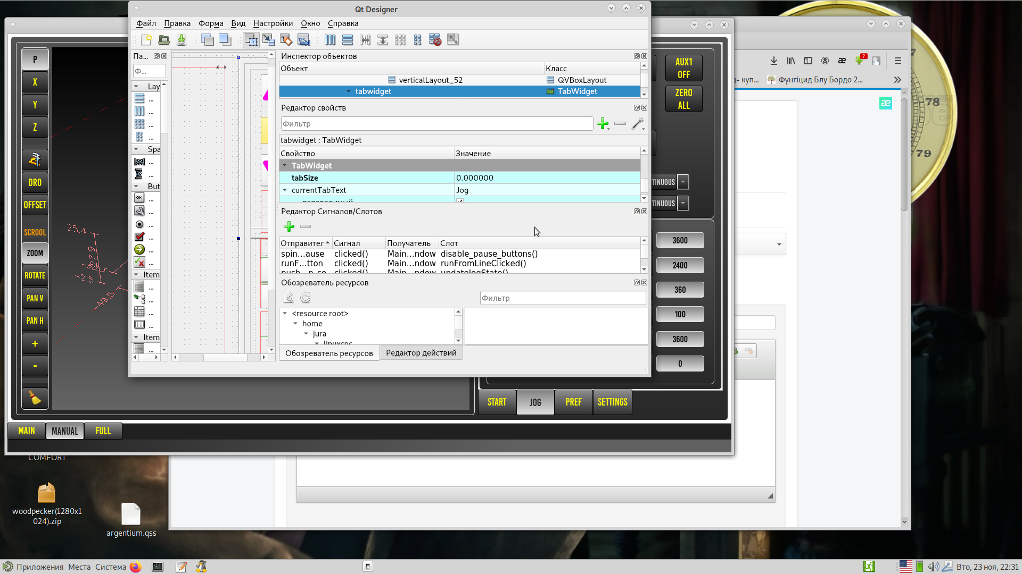Viewport: 1022px width, 574px height.
Task: Open the Правка menu
Action: pos(177,23)
